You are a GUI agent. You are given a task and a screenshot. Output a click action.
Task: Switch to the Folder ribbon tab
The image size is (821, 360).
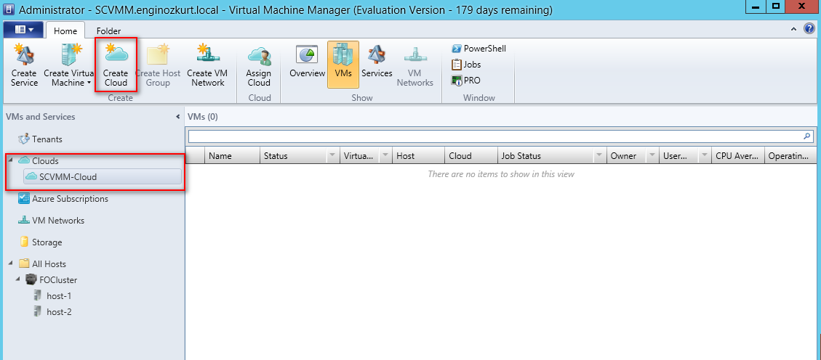pyautogui.click(x=108, y=31)
